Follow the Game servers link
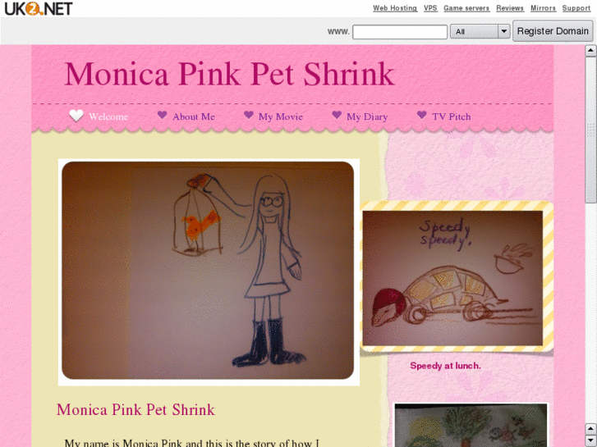The width and height of the screenshot is (597, 447). (x=466, y=8)
